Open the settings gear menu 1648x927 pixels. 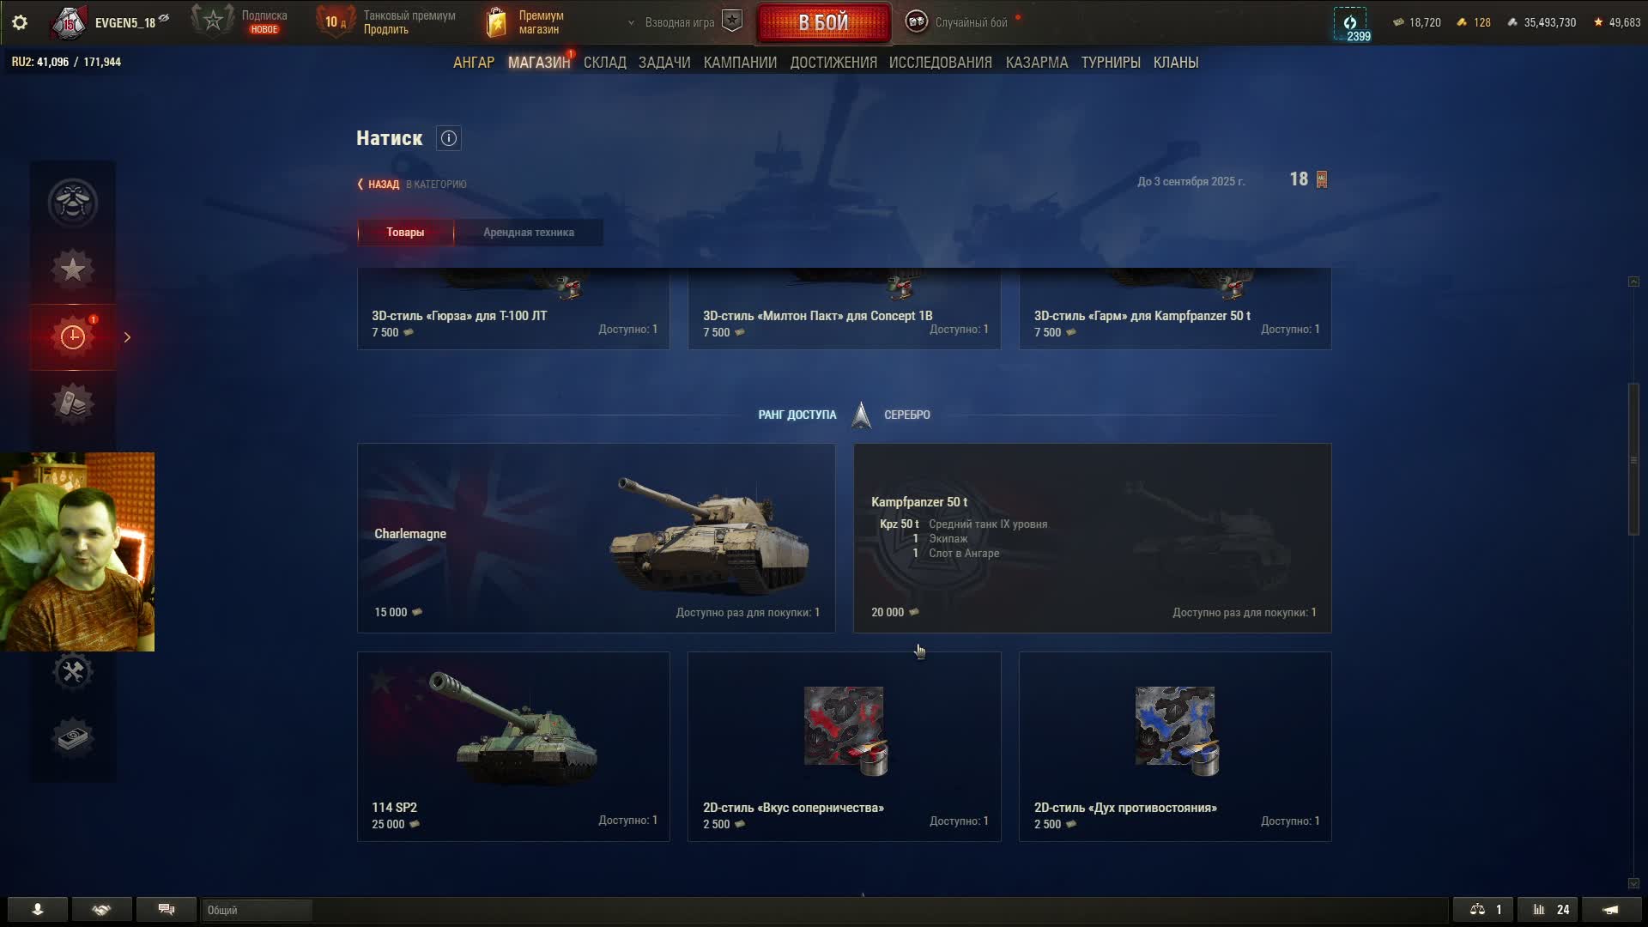click(19, 22)
